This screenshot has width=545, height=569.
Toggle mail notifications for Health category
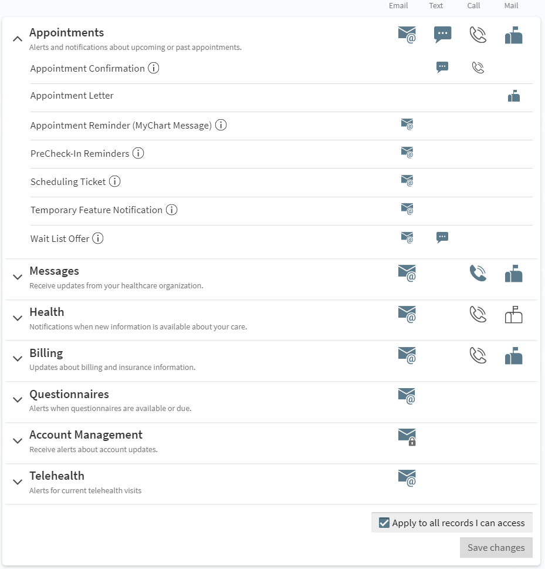click(x=513, y=315)
